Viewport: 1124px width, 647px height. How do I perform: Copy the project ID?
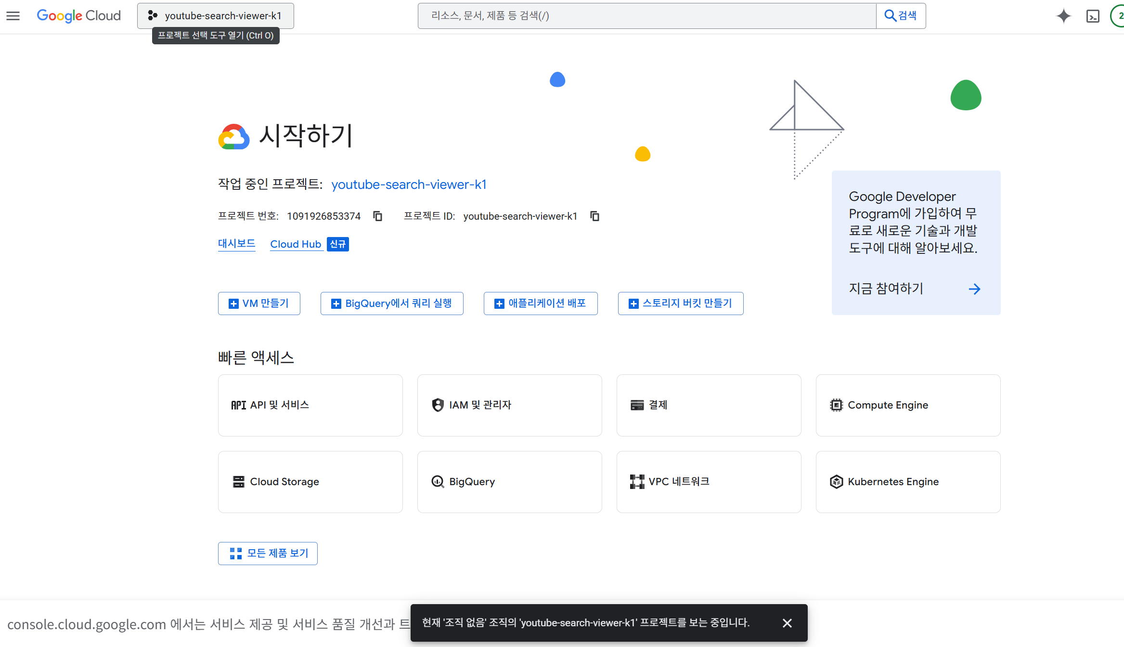(595, 216)
